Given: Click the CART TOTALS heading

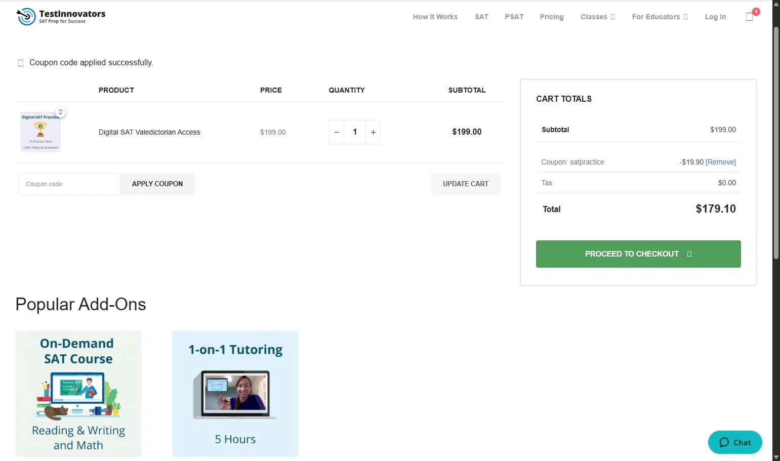Looking at the screenshot, I should [x=564, y=99].
